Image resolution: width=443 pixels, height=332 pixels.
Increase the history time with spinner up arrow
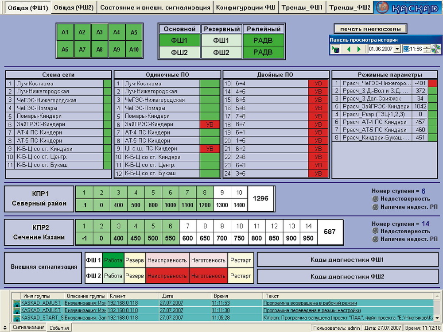(426, 47)
